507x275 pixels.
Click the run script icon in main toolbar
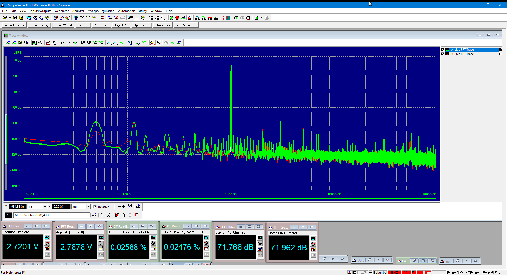coord(256,18)
